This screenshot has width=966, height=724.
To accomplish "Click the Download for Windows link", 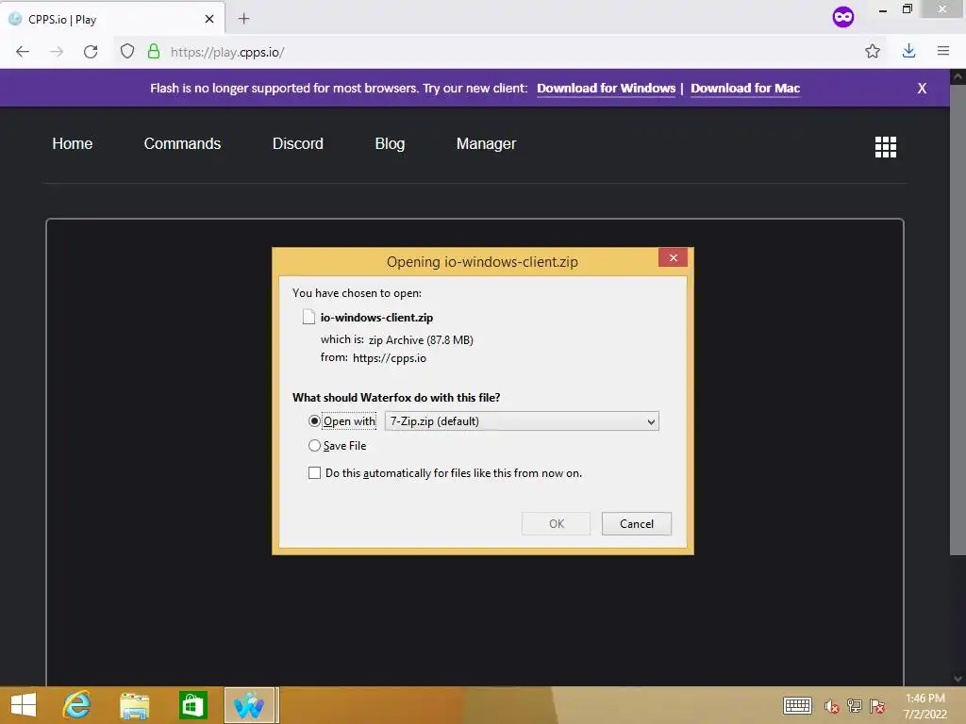I will (607, 88).
